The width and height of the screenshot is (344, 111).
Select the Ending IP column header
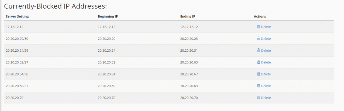[x=188, y=16]
